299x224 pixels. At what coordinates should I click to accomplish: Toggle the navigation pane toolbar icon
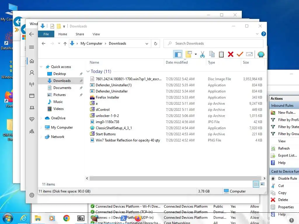[x=178, y=55]
